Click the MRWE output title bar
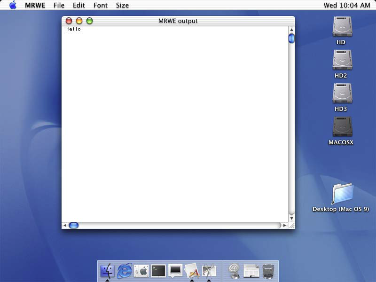Image resolution: width=376 pixels, height=282 pixels. [178, 21]
